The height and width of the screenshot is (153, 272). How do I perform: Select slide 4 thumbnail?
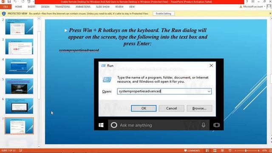pyautogui.click(x=19, y=66)
